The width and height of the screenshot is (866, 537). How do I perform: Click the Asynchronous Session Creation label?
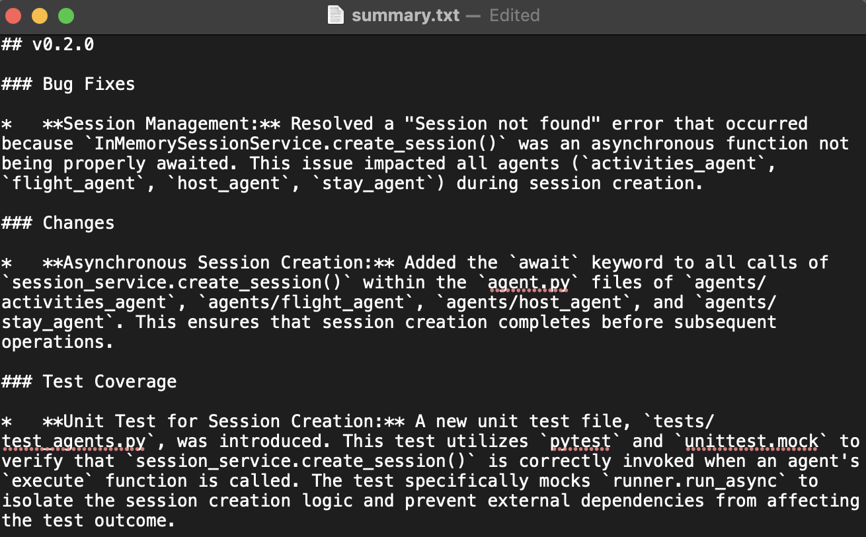[x=219, y=263]
